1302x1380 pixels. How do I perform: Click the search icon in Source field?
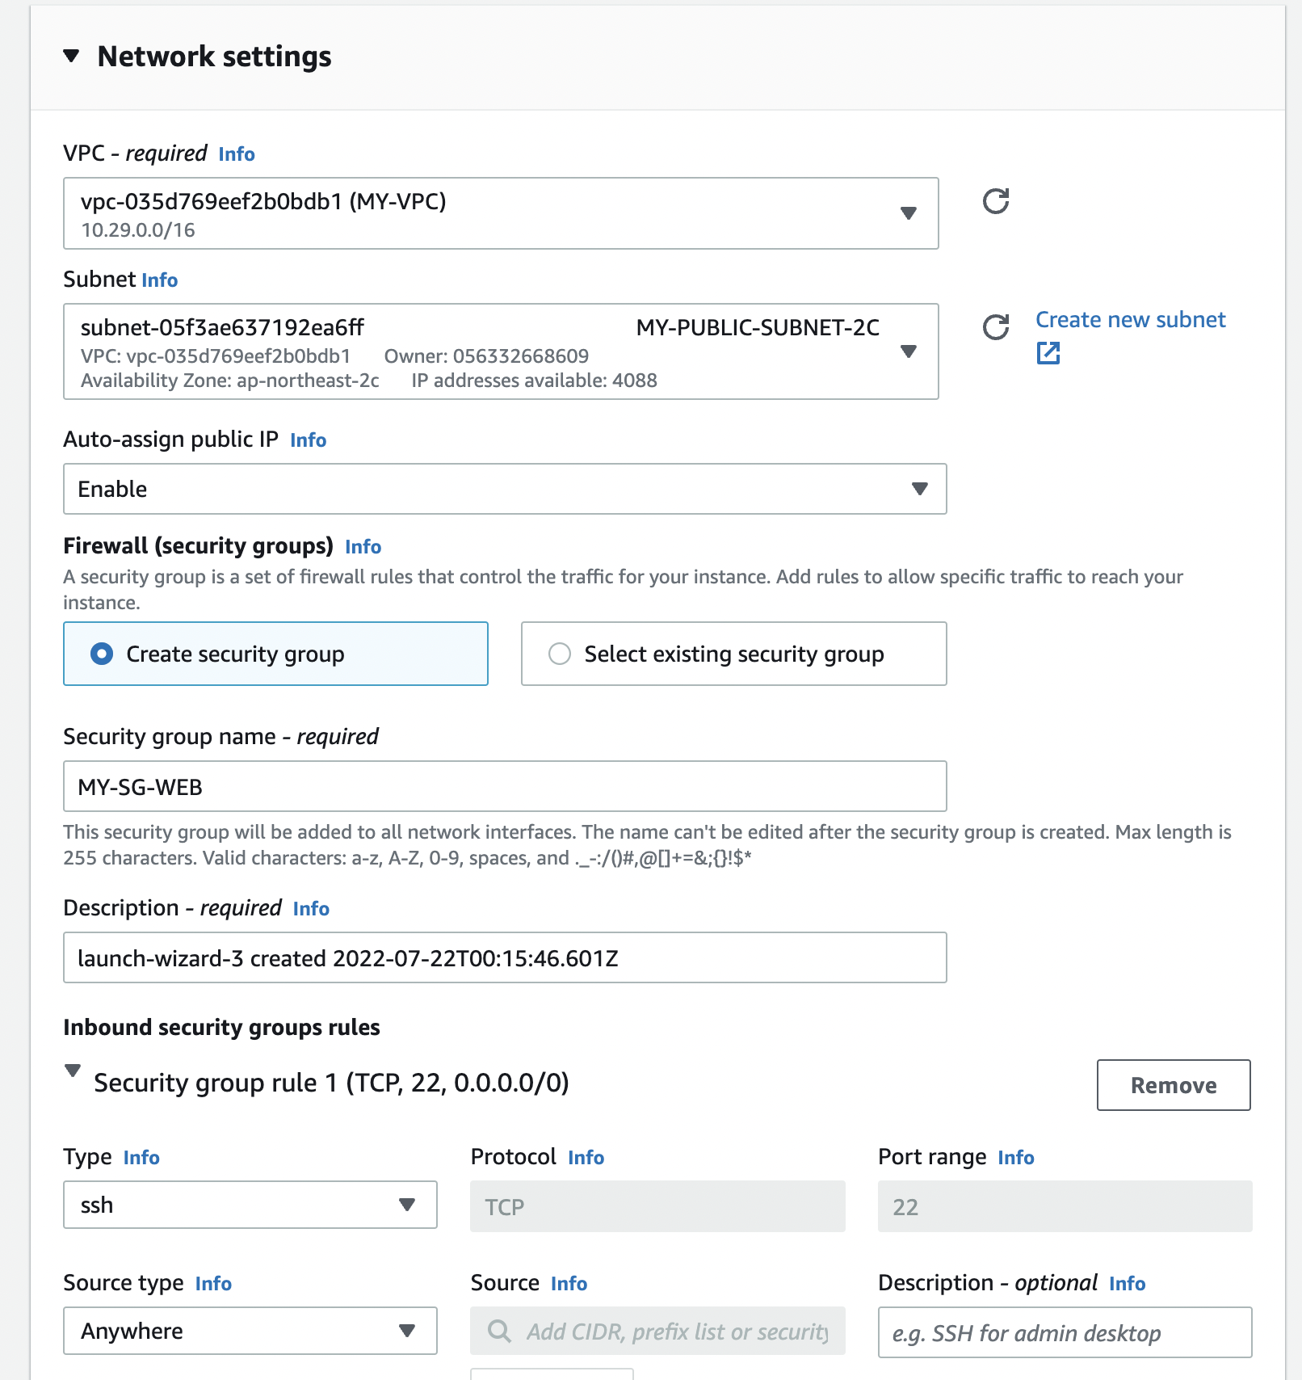[x=499, y=1331]
